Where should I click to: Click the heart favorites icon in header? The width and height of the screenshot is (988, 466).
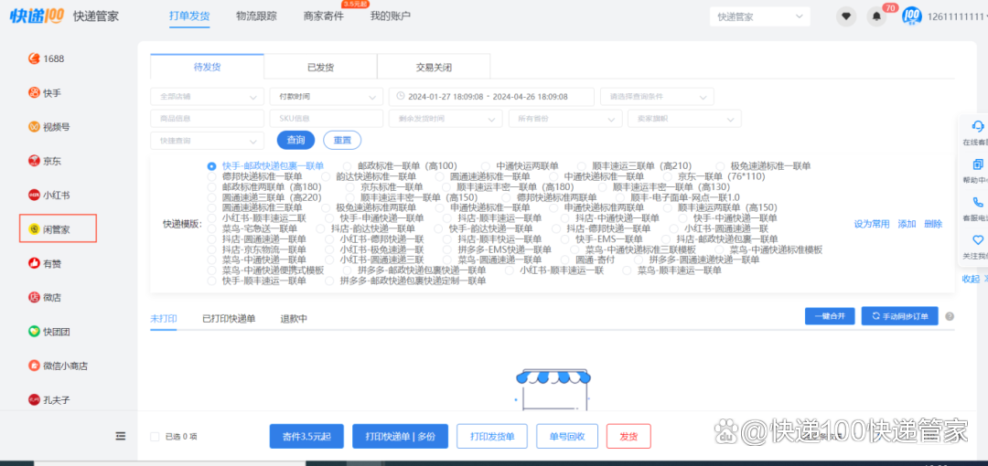click(845, 16)
